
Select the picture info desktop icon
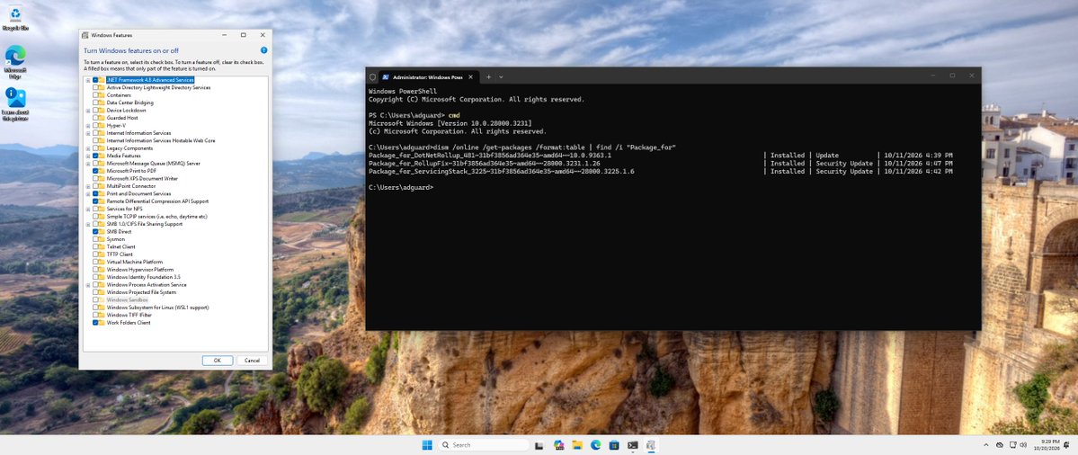coord(15,103)
